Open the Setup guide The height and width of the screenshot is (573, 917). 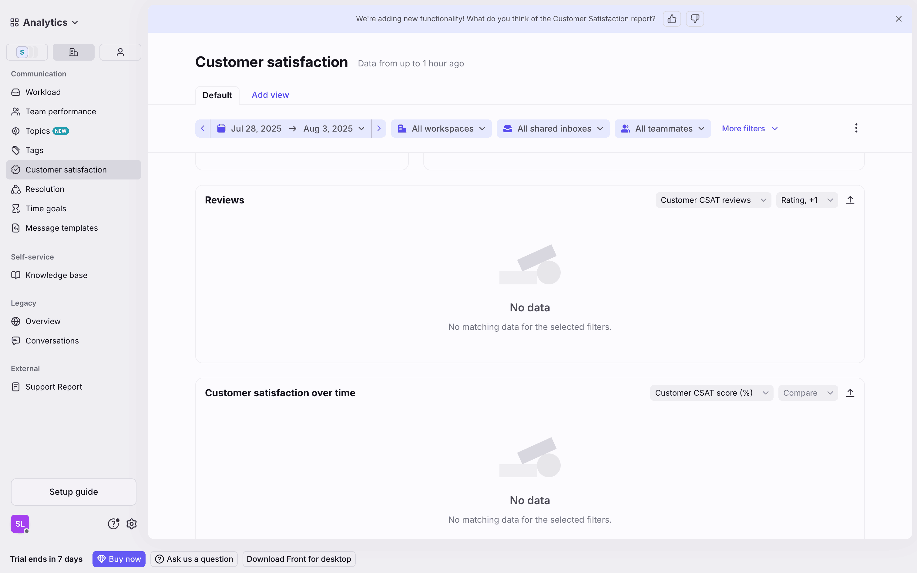73,492
